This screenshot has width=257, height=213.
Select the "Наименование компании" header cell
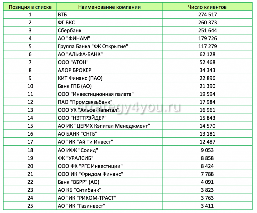(109, 7)
